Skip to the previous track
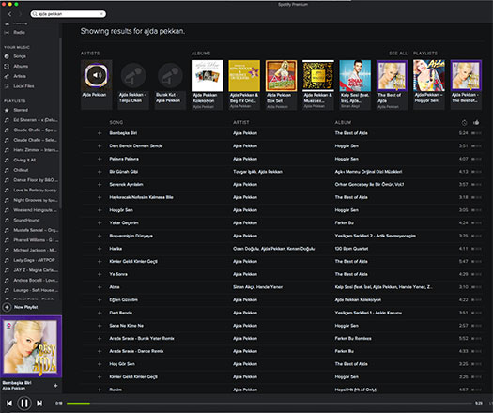493x413 pixels. [x=9, y=404]
